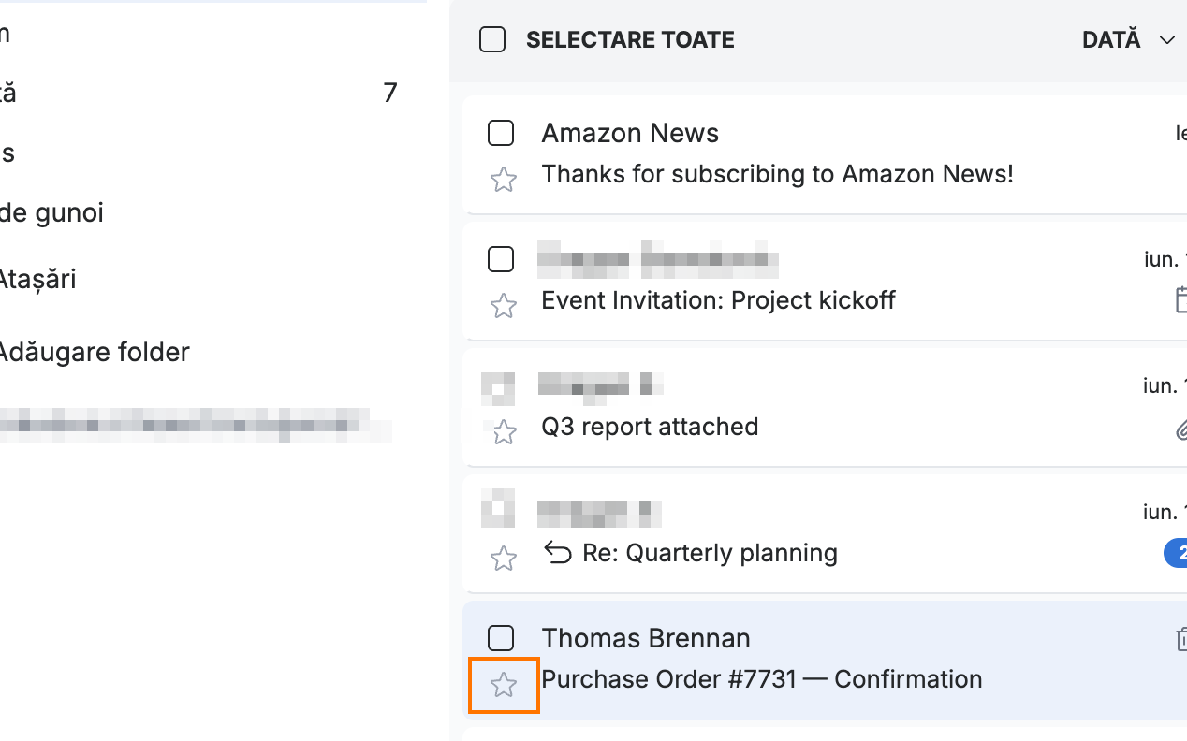This screenshot has width=1187, height=741.
Task: Open the 'Thanks for subscribing to Amazon News!' message
Action: coord(777,174)
